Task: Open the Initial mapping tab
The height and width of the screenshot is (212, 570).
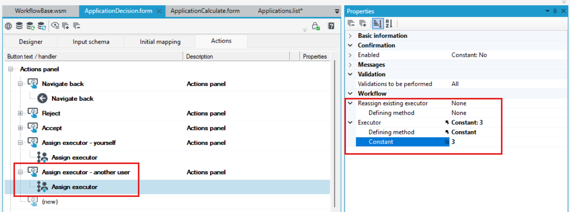Action: point(160,42)
